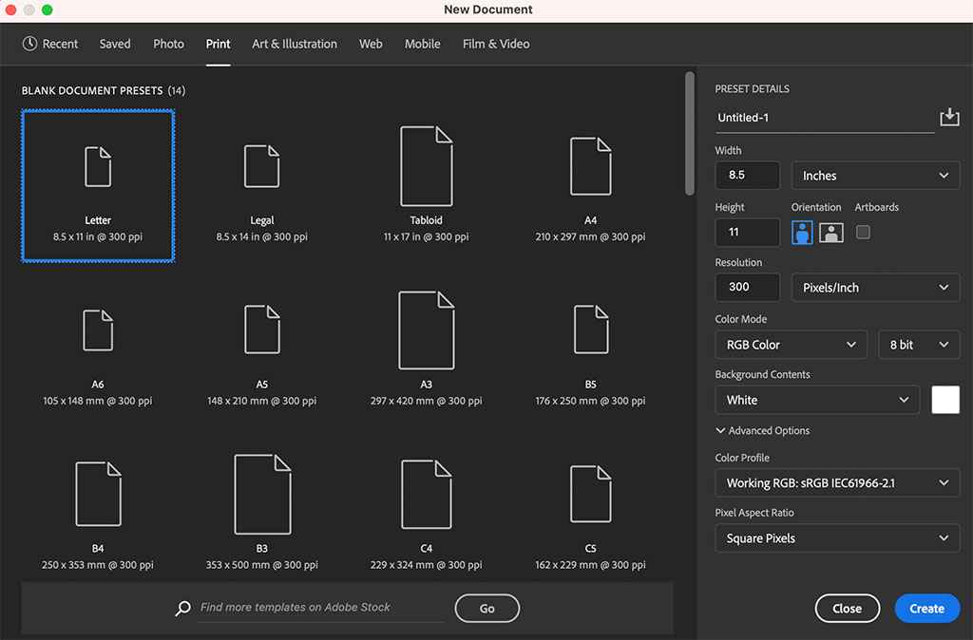This screenshot has height=640, width=973.
Task: Open the Pixel Aspect Ratio dropdown
Action: coord(836,538)
